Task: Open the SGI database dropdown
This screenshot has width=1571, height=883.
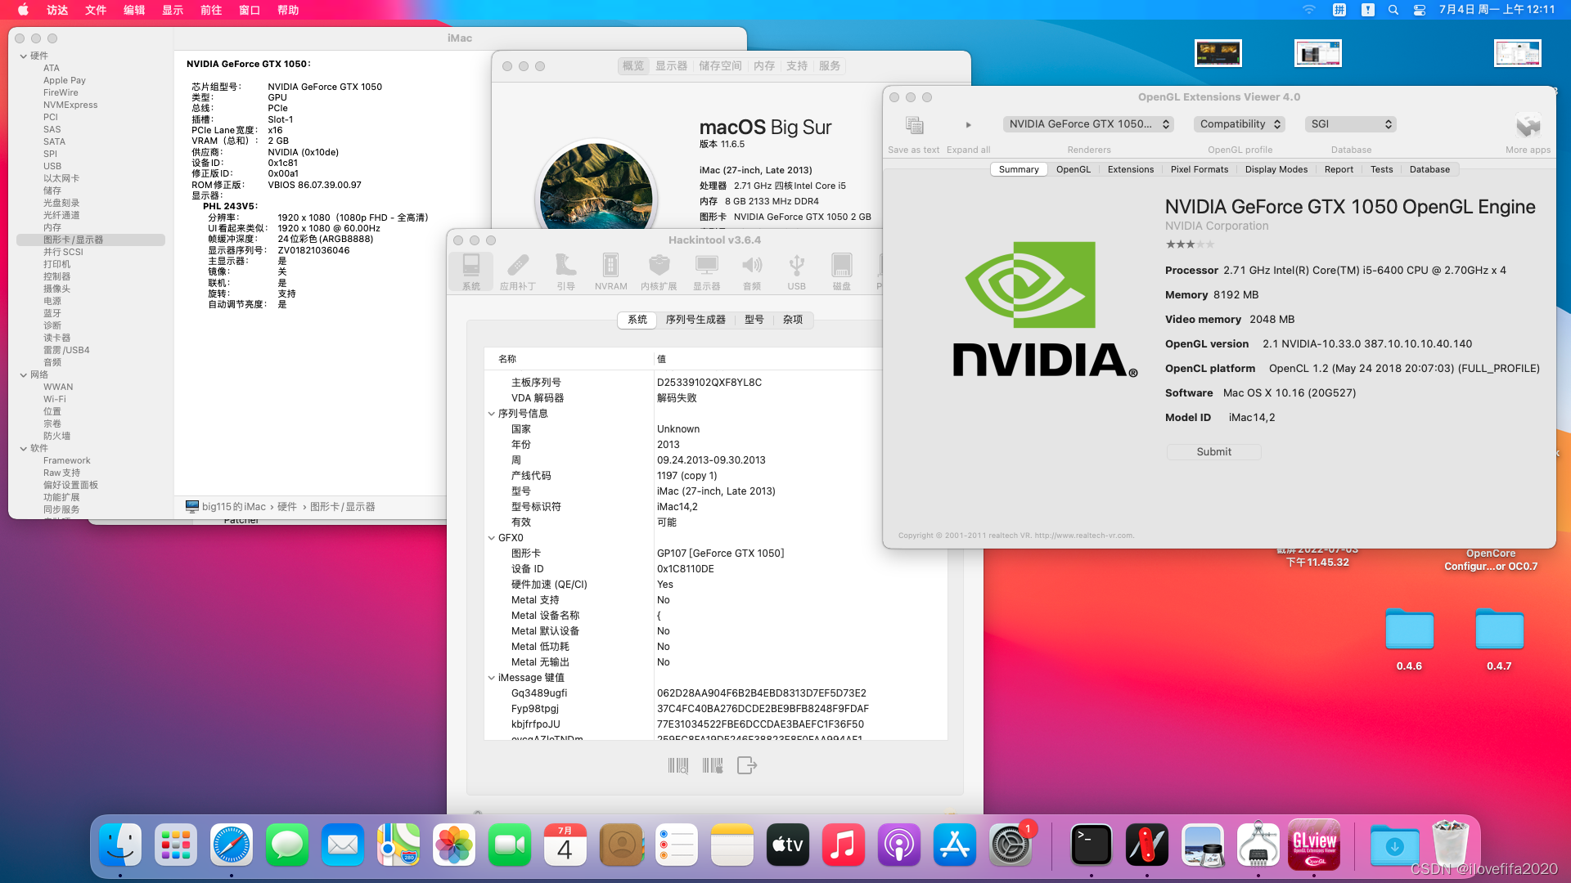Action: (x=1350, y=124)
